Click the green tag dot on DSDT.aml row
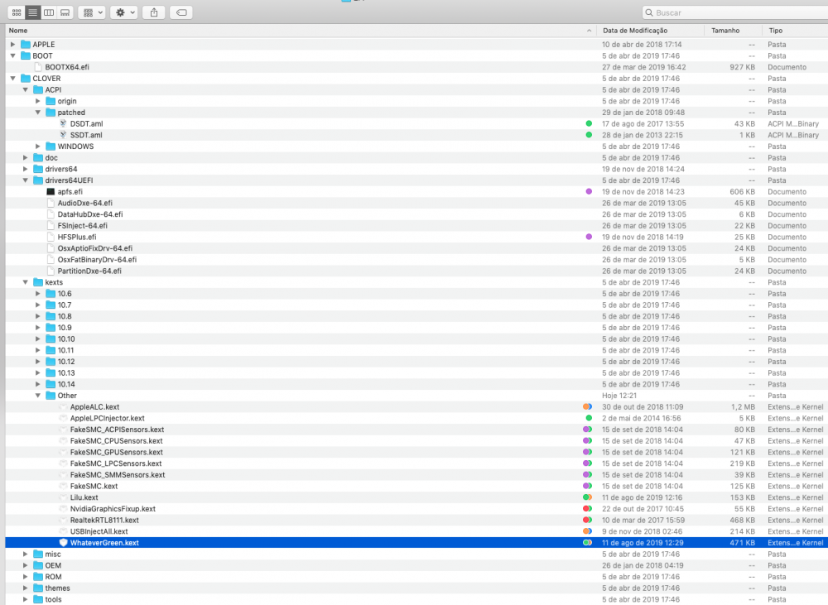The image size is (828, 605). pyautogui.click(x=589, y=123)
